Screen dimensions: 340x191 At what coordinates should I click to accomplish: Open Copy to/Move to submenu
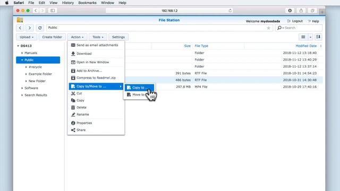pyautogui.click(x=96, y=86)
